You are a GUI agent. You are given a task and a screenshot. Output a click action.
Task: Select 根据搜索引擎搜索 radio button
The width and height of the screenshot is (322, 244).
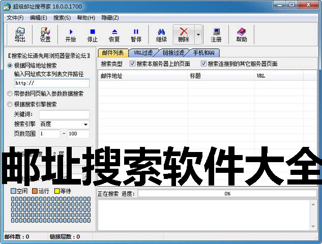[10, 104]
